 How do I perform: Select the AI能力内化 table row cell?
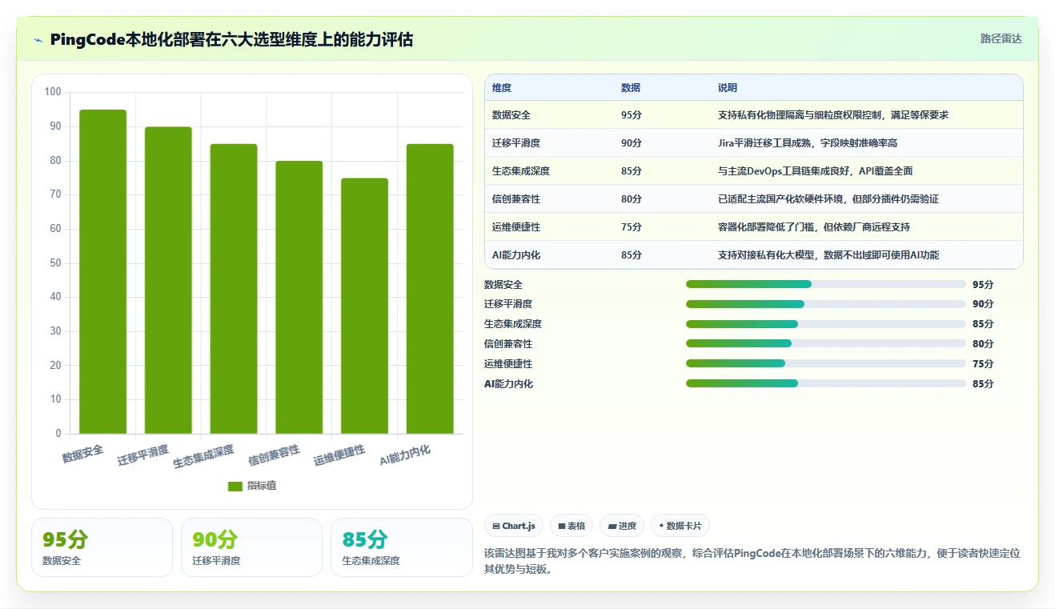click(516, 255)
